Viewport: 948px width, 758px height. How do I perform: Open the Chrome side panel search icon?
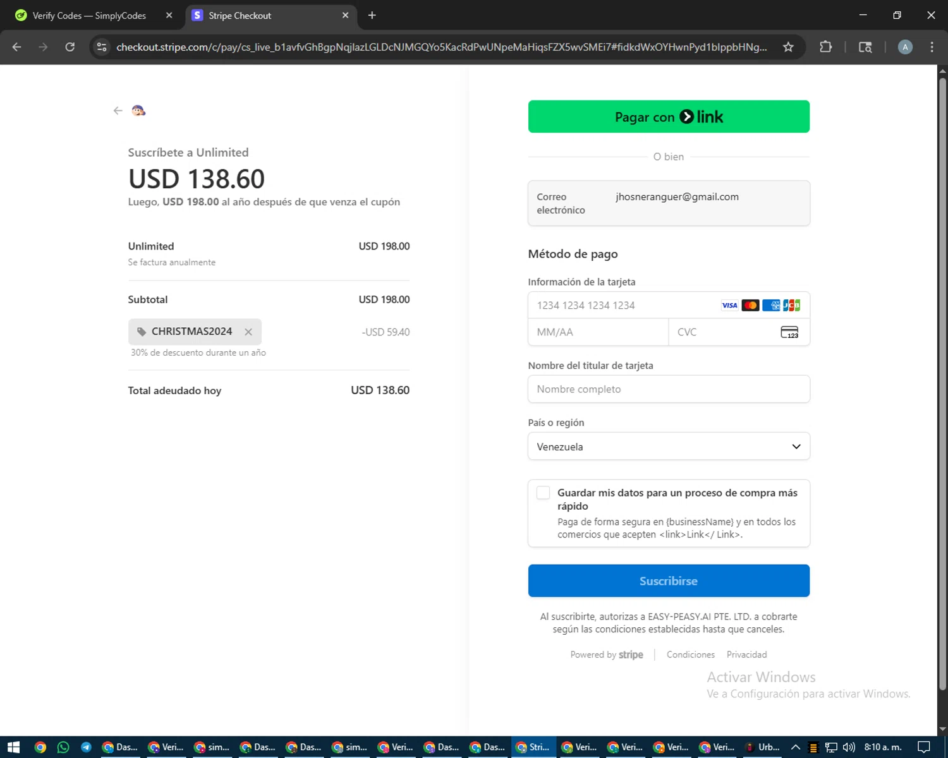(x=865, y=47)
